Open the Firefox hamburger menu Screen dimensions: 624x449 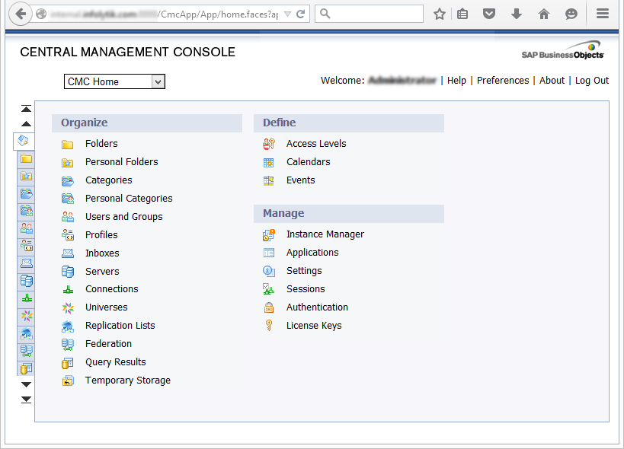point(603,14)
